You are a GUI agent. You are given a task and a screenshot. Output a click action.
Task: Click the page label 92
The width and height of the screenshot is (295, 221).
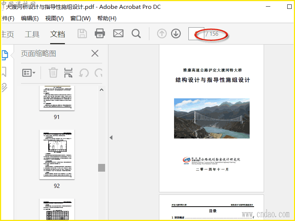tap(57, 186)
